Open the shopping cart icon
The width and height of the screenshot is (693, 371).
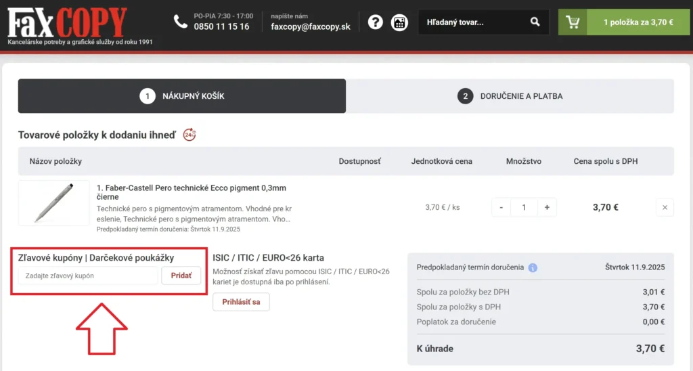(x=573, y=22)
